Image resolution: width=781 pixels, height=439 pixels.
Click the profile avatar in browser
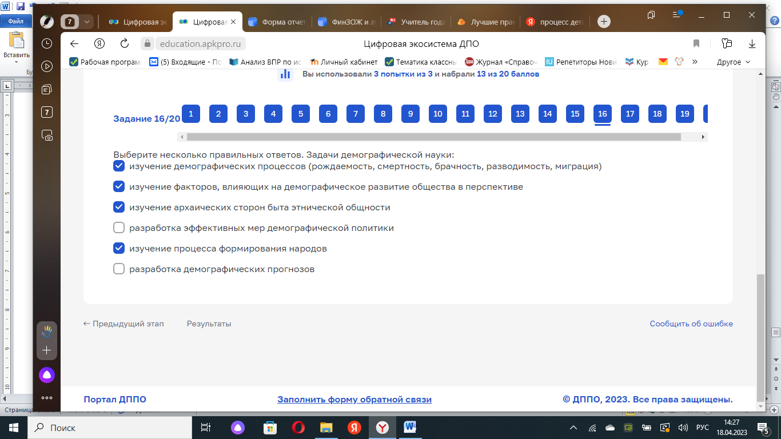47,22
